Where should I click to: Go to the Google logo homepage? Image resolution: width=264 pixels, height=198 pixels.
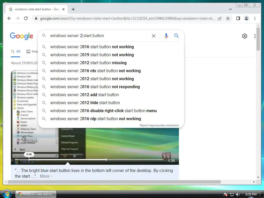pyautogui.click(x=22, y=36)
